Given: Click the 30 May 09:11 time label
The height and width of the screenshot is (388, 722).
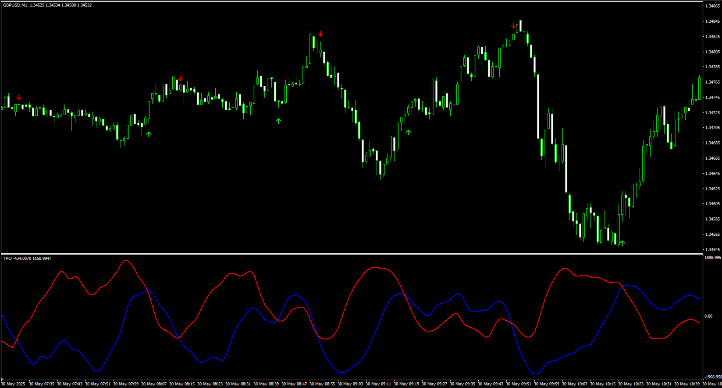Looking at the screenshot, I should 378,384.
